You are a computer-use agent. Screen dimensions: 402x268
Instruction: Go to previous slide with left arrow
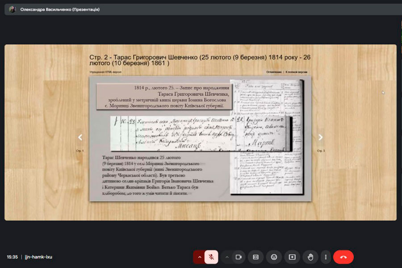point(80,138)
